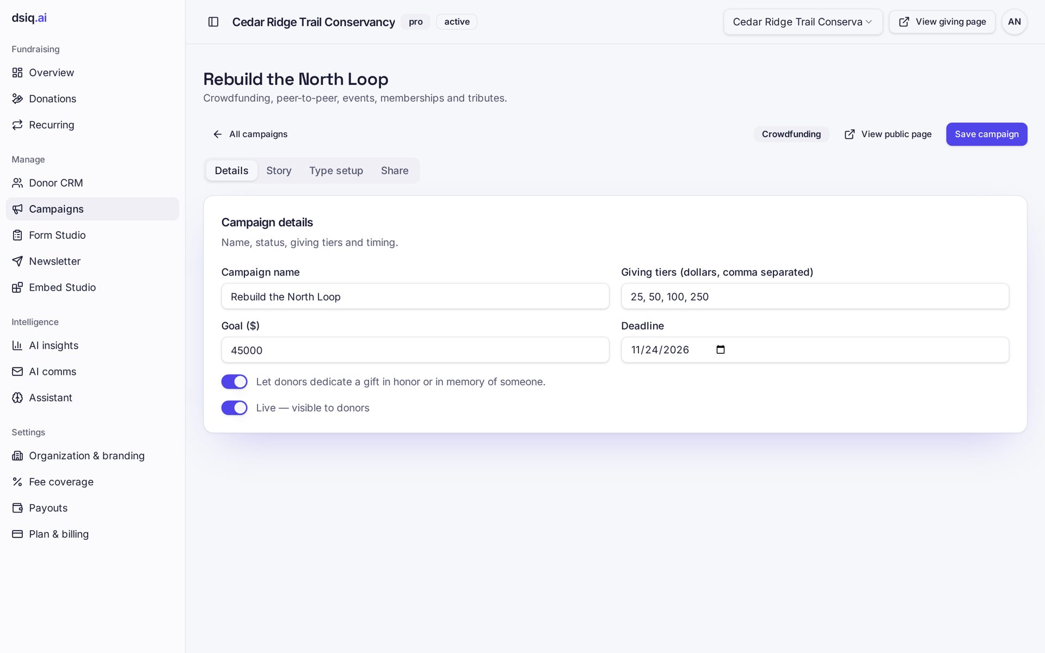Viewport: 1045px width, 653px height.
Task: Open AI comms
Action: coord(93,372)
